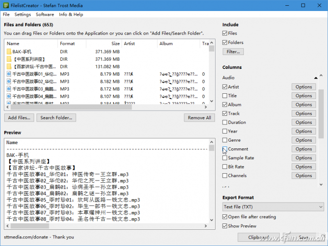Screen dimensions: 328x246
Task: Enable the Comment column checkbox
Action: tap(225, 149)
